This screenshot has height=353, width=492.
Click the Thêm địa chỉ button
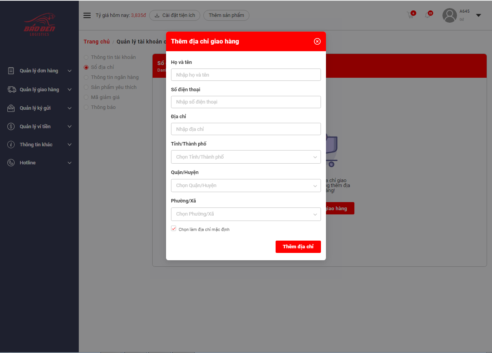pyautogui.click(x=298, y=247)
